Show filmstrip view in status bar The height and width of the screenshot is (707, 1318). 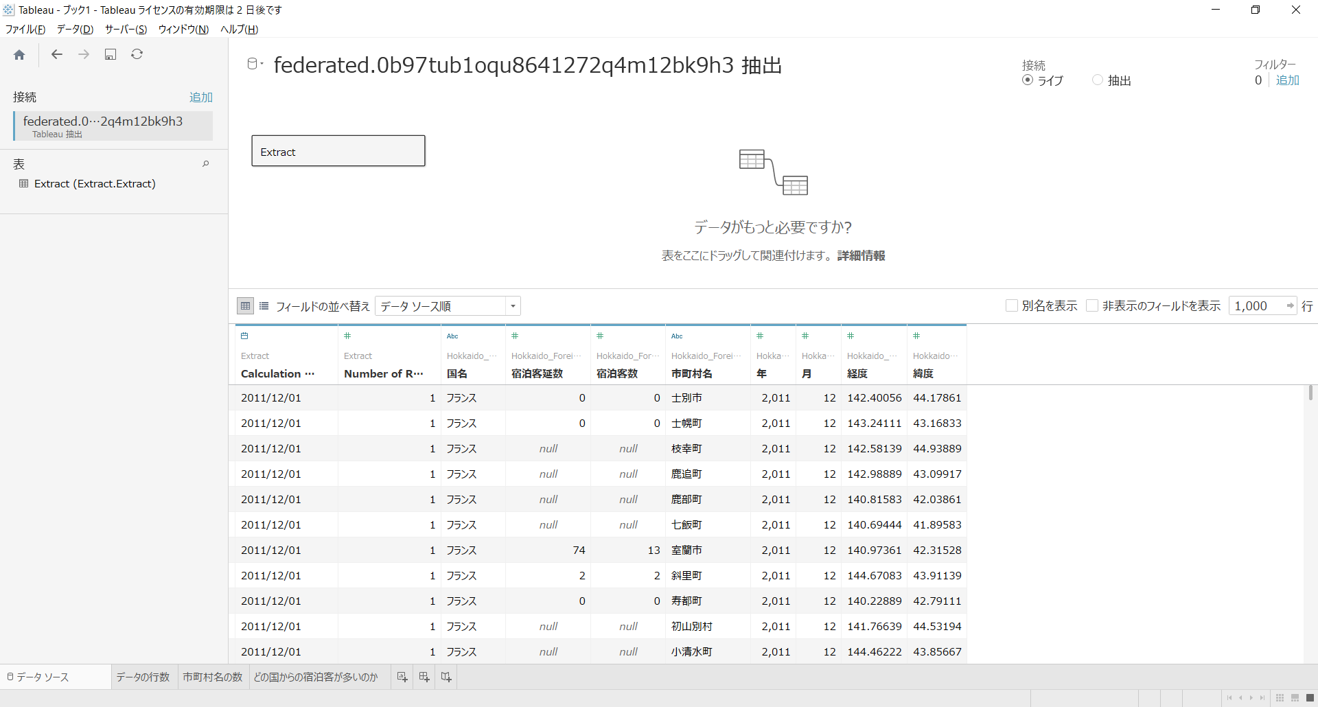pyautogui.click(x=1295, y=698)
